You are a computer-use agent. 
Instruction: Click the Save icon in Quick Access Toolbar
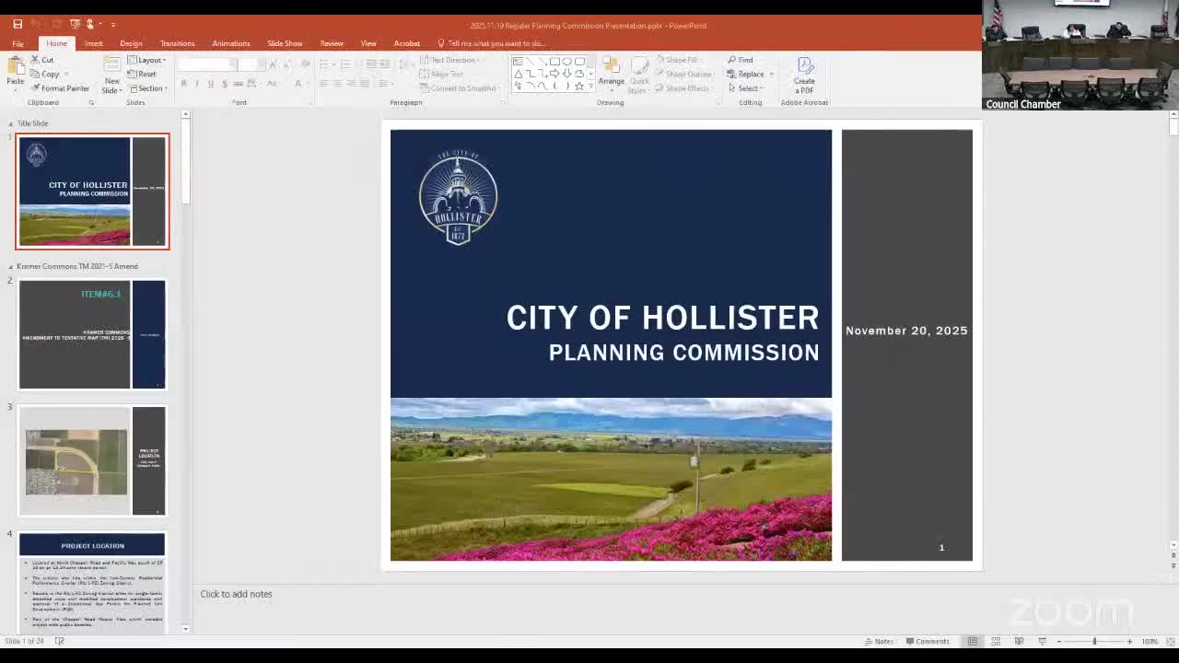[x=18, y=24]
